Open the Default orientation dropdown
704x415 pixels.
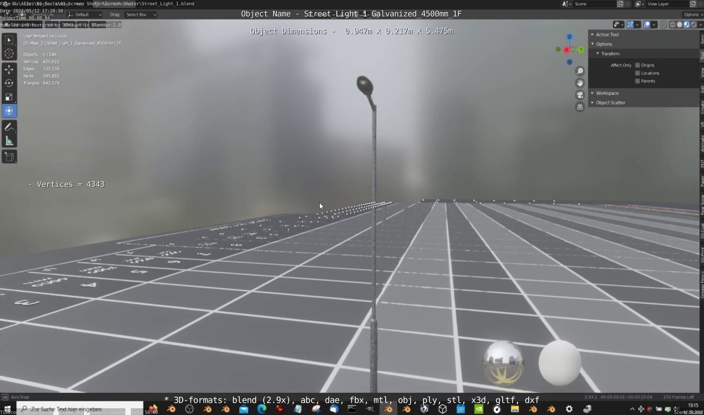[x=85, y=15]
